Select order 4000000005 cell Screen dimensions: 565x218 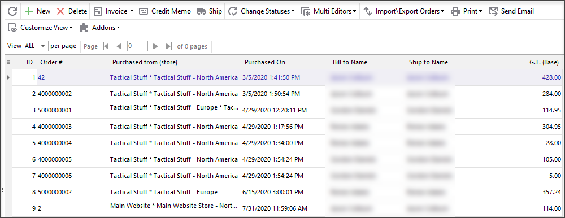(x=55, y=159)
